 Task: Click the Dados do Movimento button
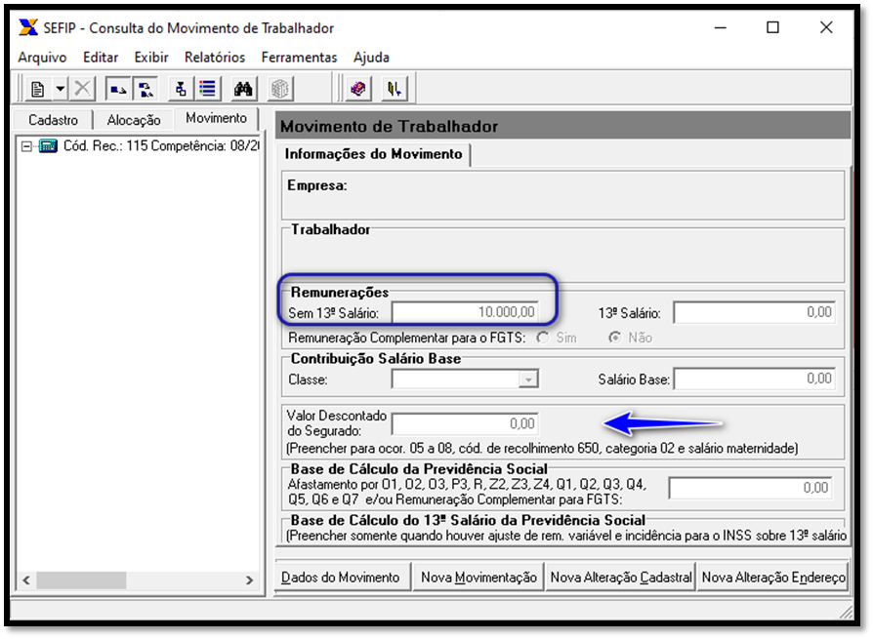343,578
